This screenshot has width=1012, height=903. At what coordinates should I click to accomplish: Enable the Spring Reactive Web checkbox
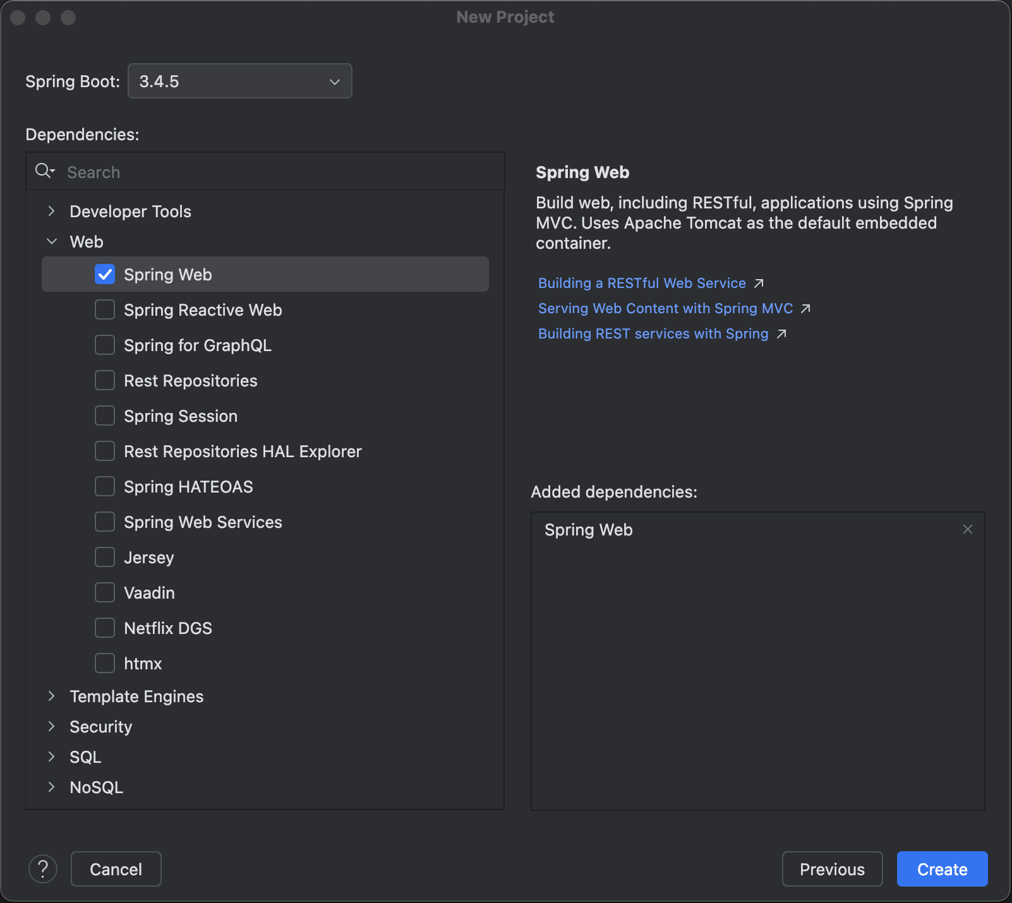(x=105, y=309)
